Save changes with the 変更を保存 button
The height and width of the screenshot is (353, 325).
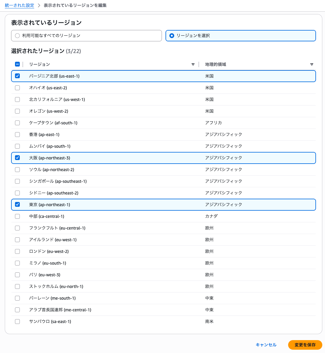[x=305, y=345]
